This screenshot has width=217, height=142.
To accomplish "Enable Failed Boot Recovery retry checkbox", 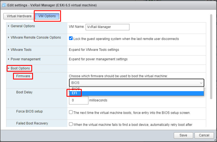I will [71, 124].
